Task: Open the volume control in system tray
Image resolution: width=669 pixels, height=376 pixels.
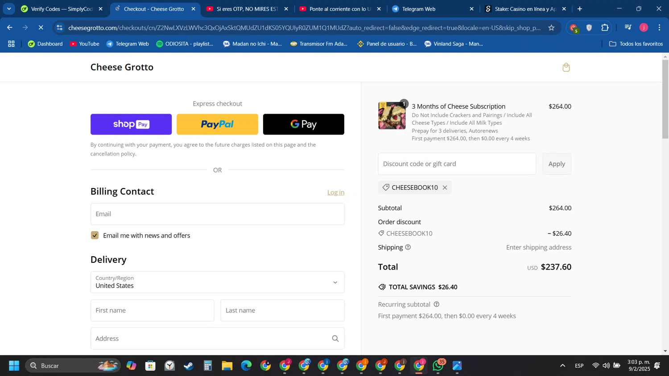Action: click(x=606, y=366)
